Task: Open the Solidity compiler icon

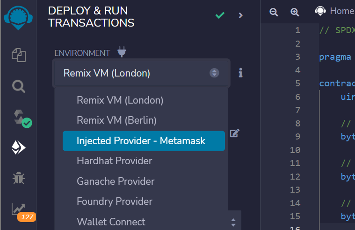Action: (x=22, y=118)
